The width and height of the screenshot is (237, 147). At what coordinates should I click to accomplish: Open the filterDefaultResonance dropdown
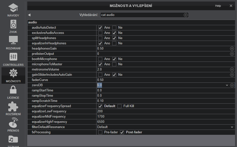click(232, 127)
